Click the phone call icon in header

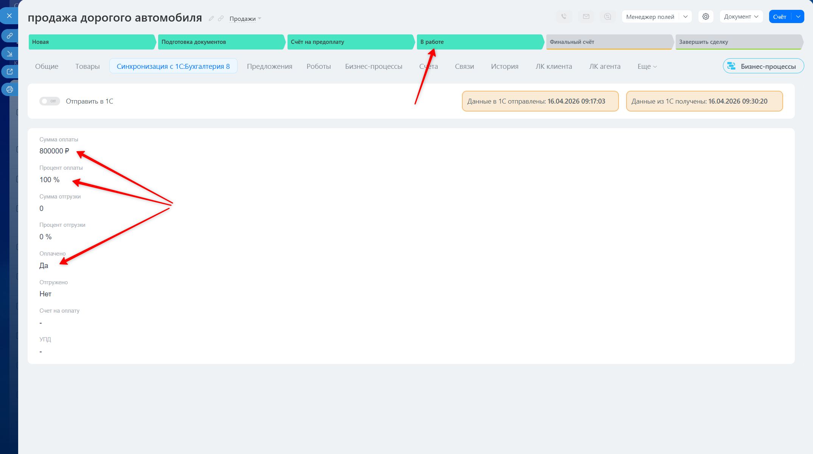coord(564,17)
